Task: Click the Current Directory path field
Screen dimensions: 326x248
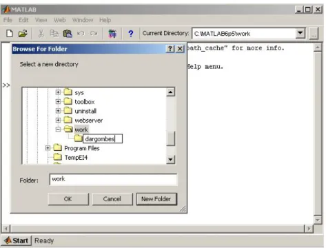Action: [x=244, y=34]
